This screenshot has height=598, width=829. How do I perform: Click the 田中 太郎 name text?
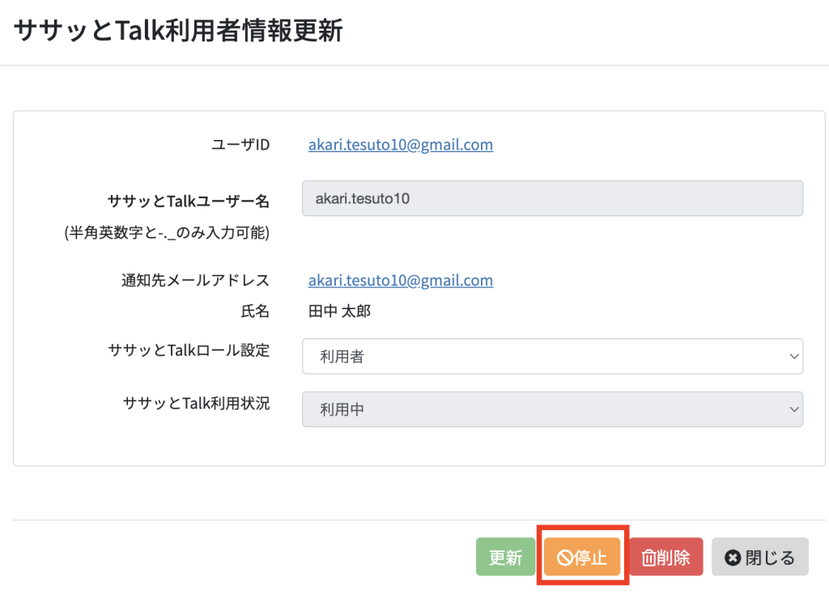point(339,312)
